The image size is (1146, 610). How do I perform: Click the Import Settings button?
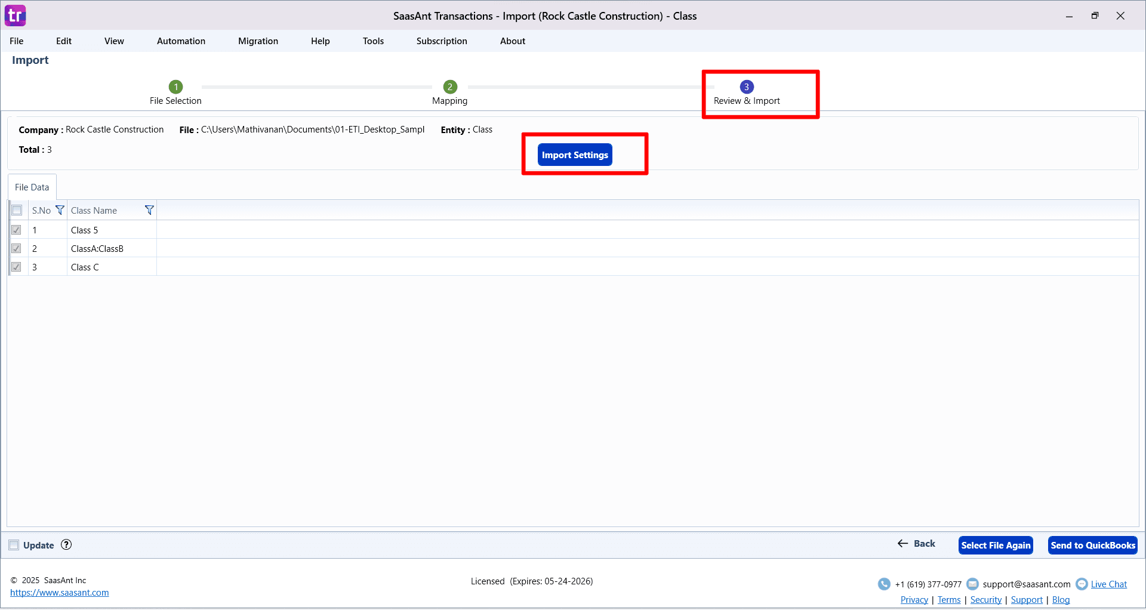pos(575,155)
